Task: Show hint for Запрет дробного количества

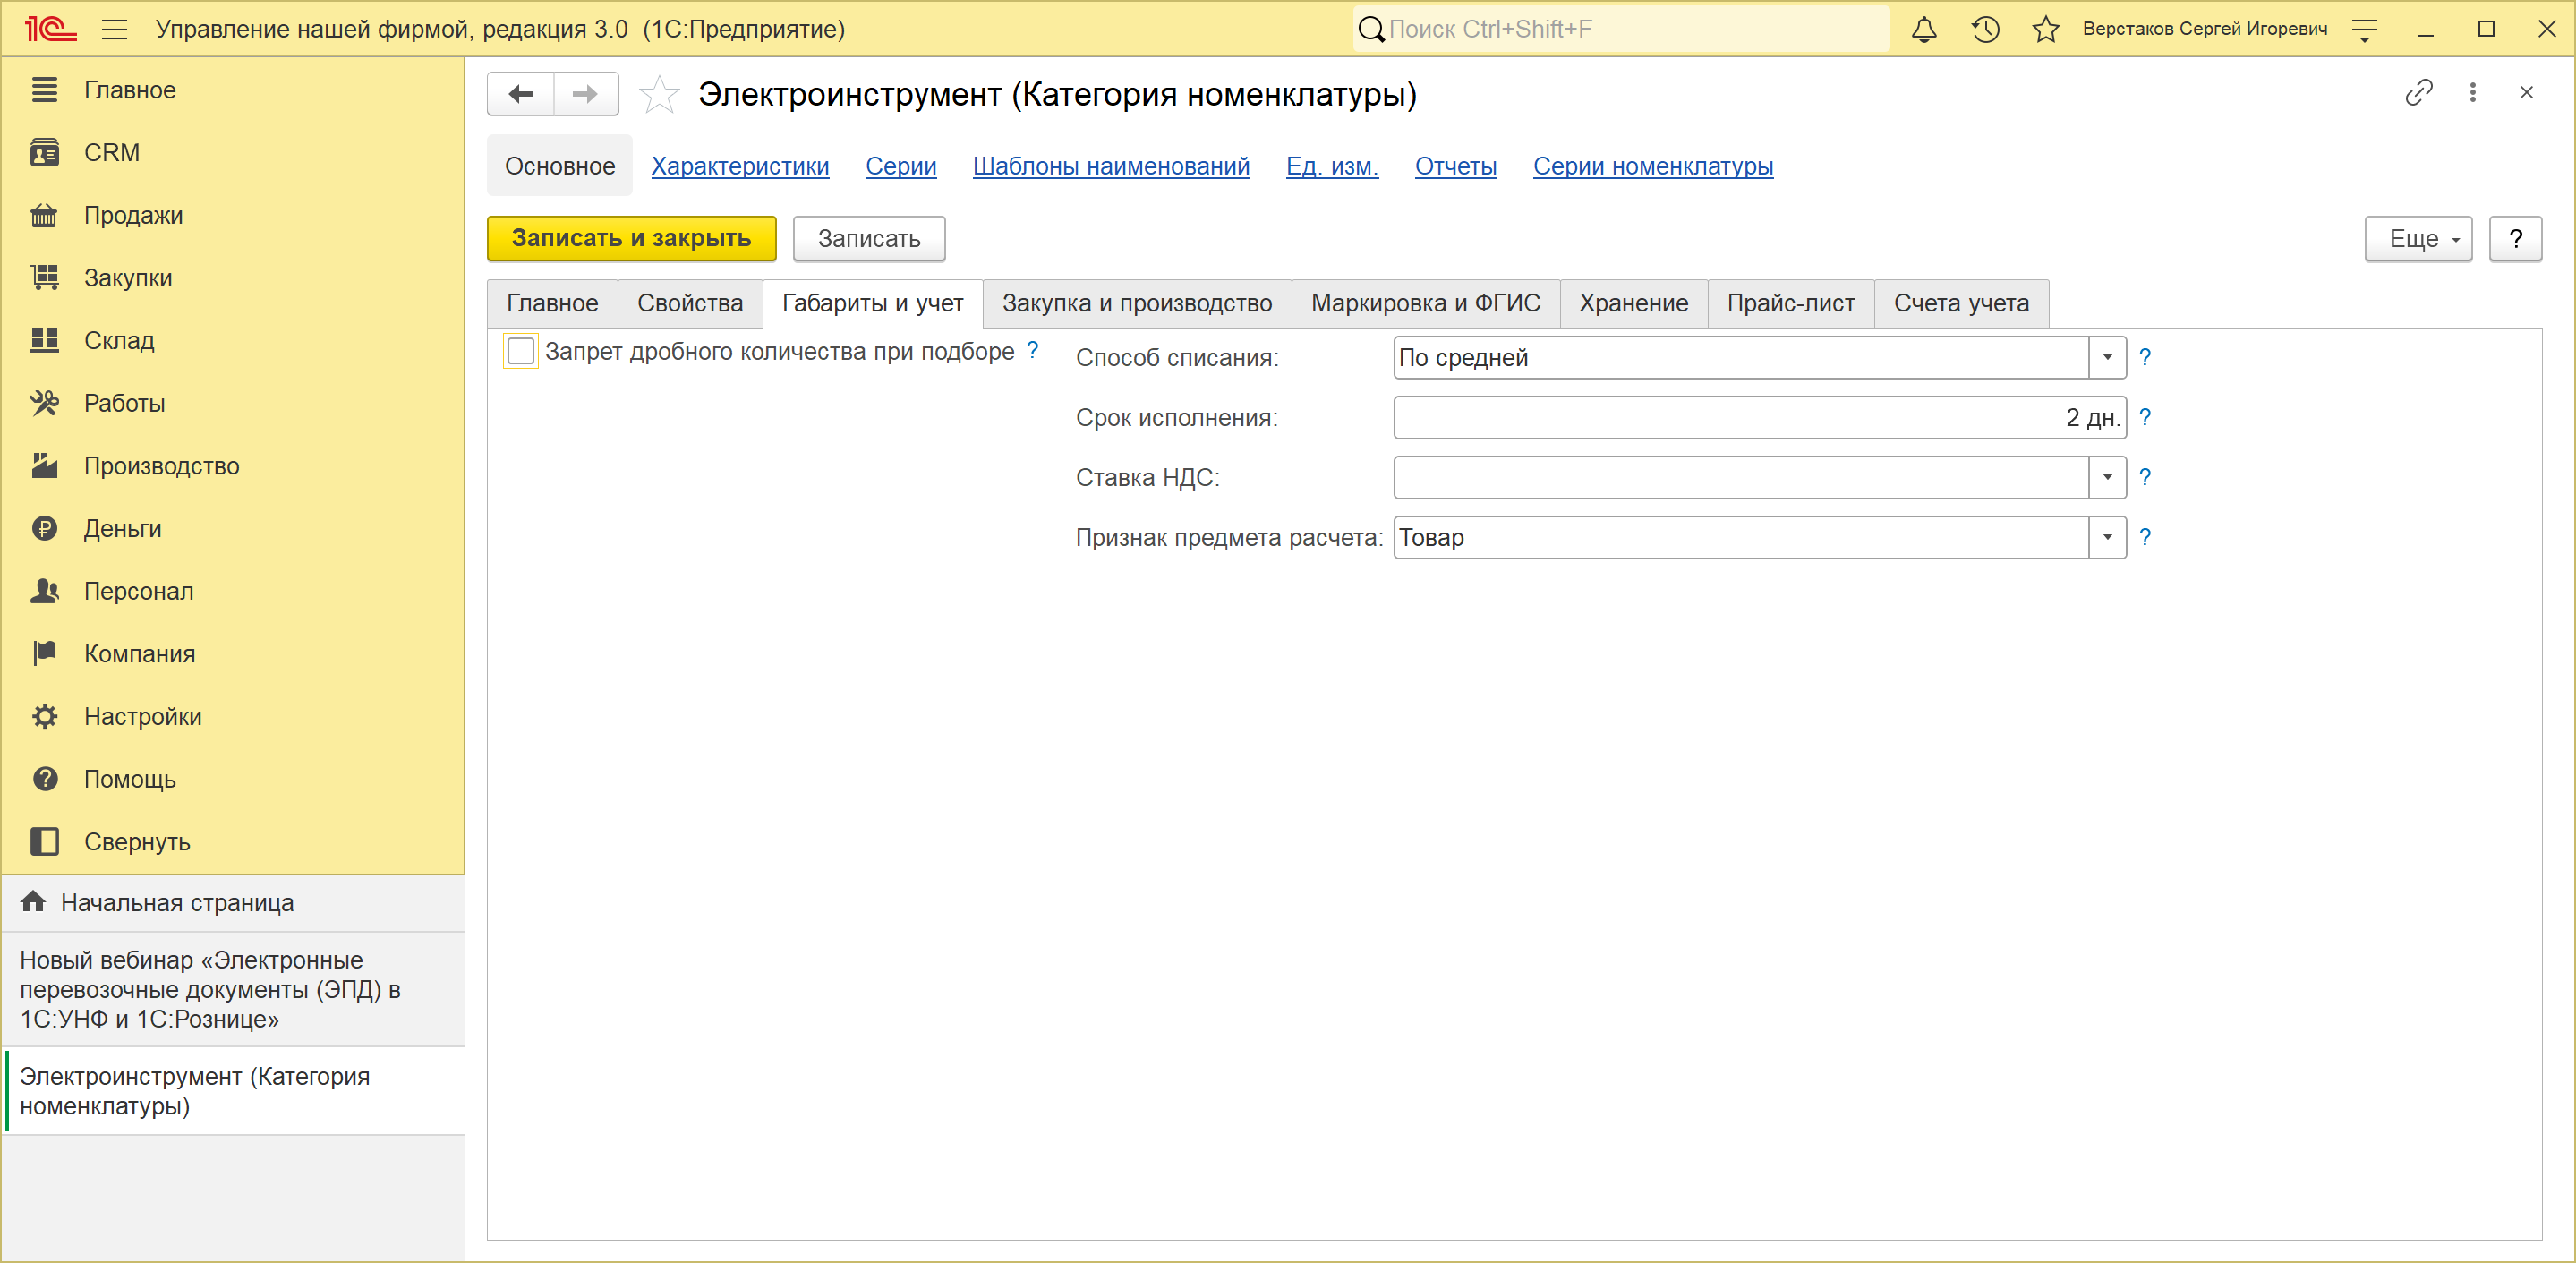Action: point(1032,350)
